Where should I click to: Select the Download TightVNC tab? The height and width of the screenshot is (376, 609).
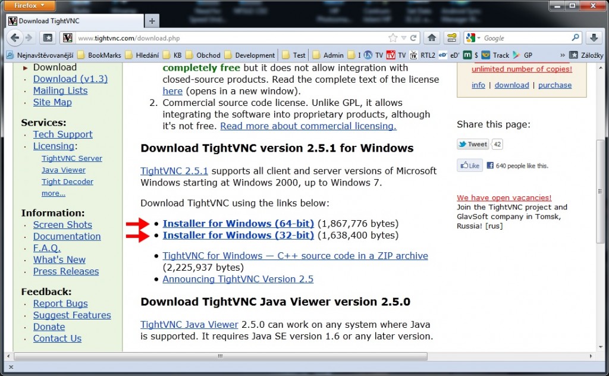(74, 21)
